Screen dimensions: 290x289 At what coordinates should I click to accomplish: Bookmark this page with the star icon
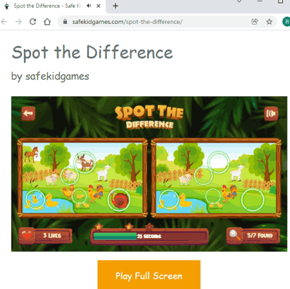coord(269,22)
